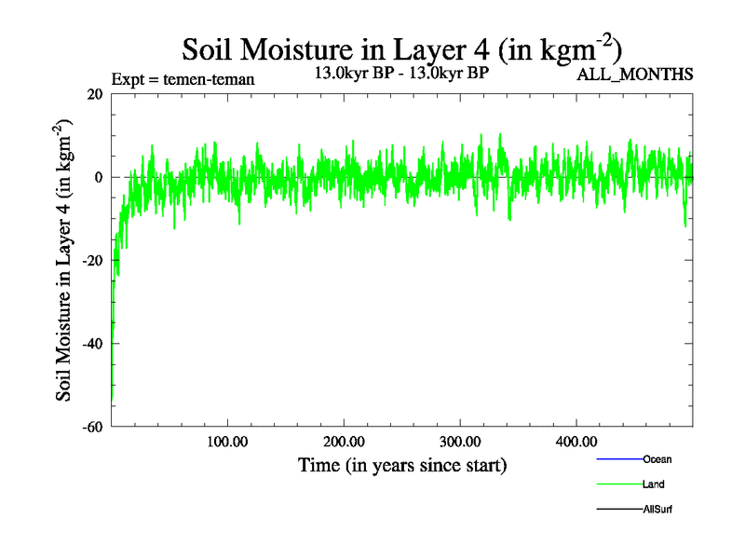Click the -20 y-axis tick label
Image resolution: width=745 pixels, height=559 pixels.
tap(90, 261)
